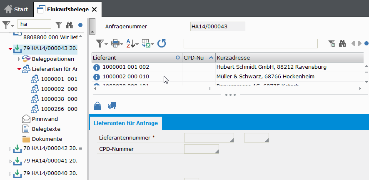Click the table search input field
The height and width of the screenshot is (180, 369).
tap(251, 43)
